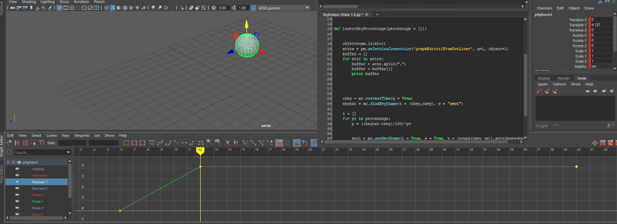Select the Translate Z curve channel
617x224 pixels.
pyautogui.click(x=40, y=189)
